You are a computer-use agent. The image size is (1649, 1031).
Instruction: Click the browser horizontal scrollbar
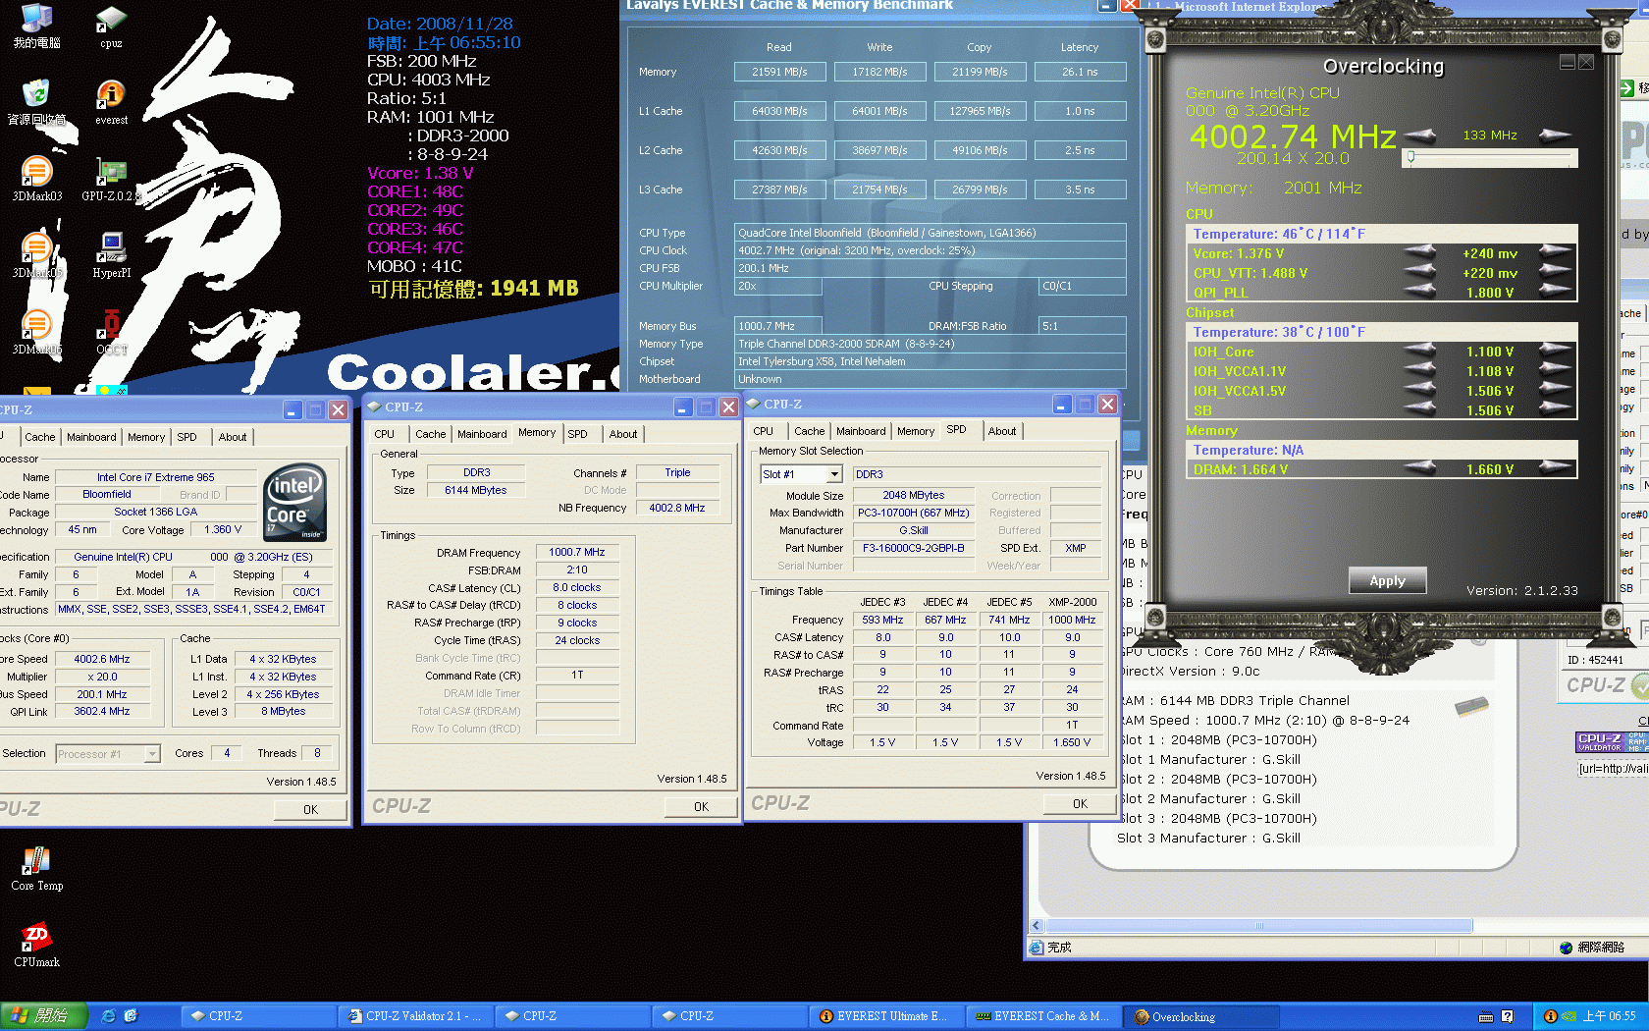coord(1259,925)
